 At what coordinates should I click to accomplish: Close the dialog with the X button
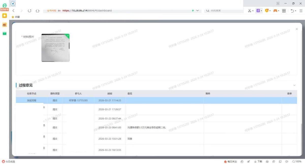pyautogui.click(x=297, y=29)
